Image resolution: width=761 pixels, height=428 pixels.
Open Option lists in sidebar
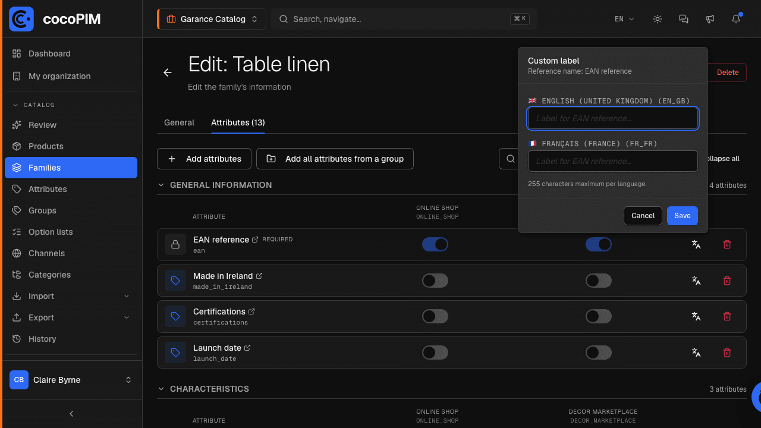click(x=71, y=232)
